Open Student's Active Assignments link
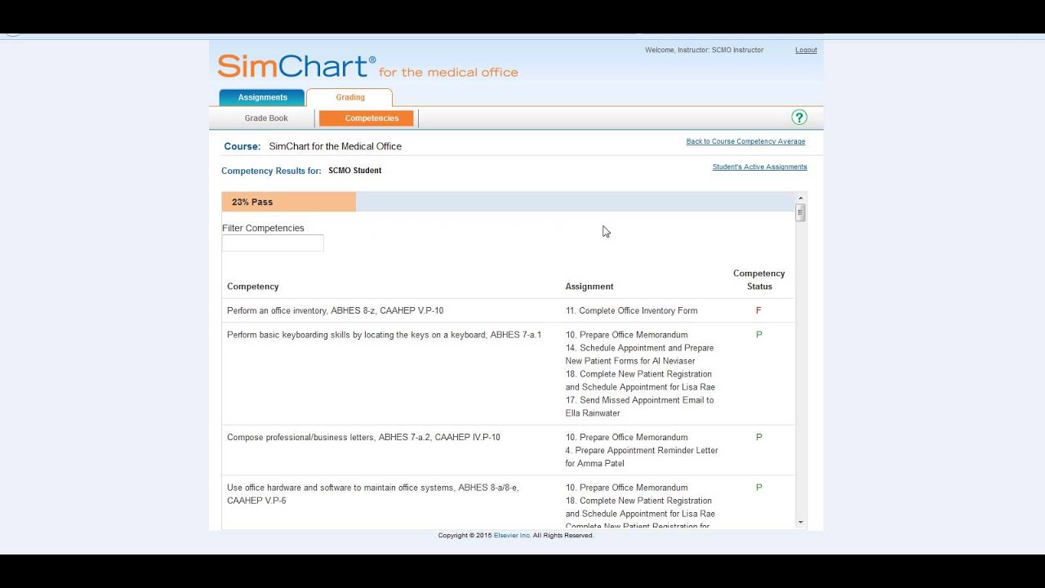 coord(759,167)
